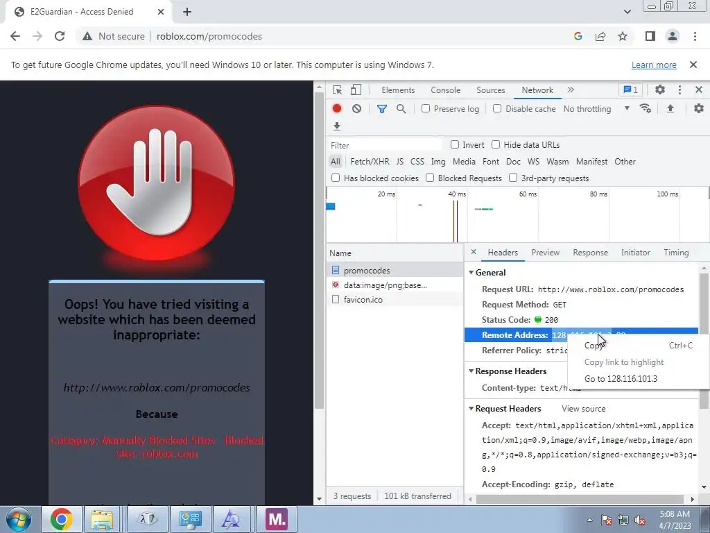
Task: Check 3rd-party requests checkbox
Action: (x=513, y=178)
